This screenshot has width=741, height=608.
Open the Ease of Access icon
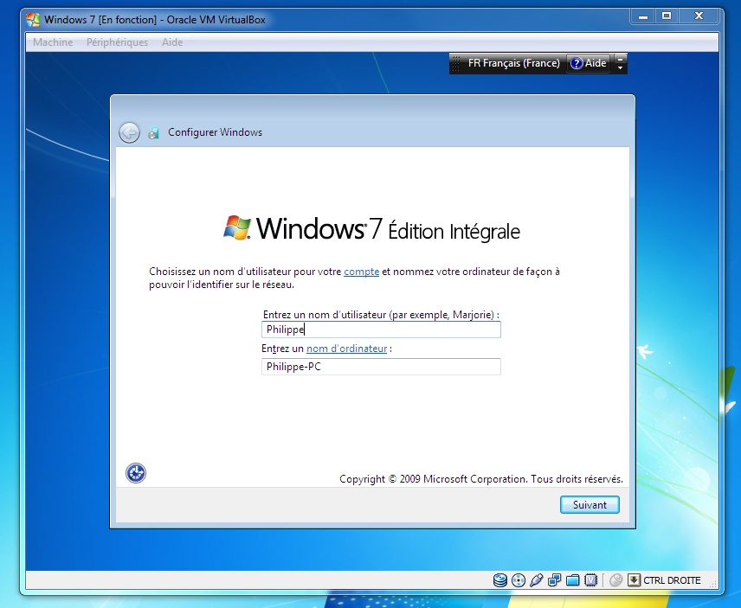click(136, 472)
